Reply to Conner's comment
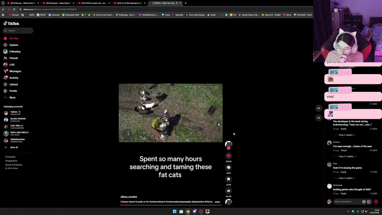Image resolution: width=382 pixels, height=215 pixels. point(344,150)
